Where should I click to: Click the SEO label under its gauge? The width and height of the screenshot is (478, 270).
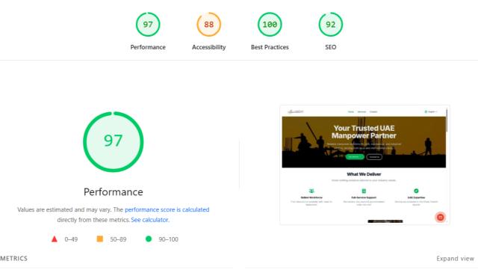pos(331,47)
